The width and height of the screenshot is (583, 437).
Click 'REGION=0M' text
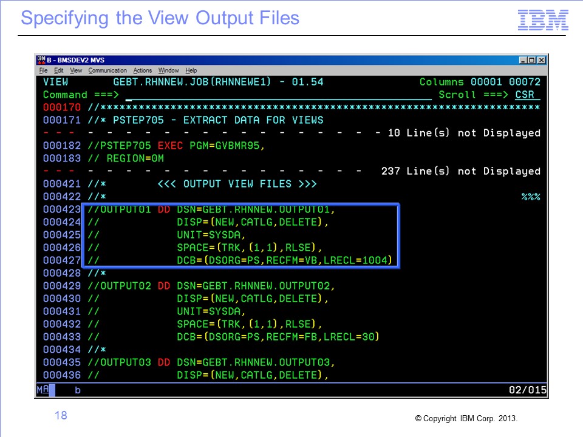135,158
